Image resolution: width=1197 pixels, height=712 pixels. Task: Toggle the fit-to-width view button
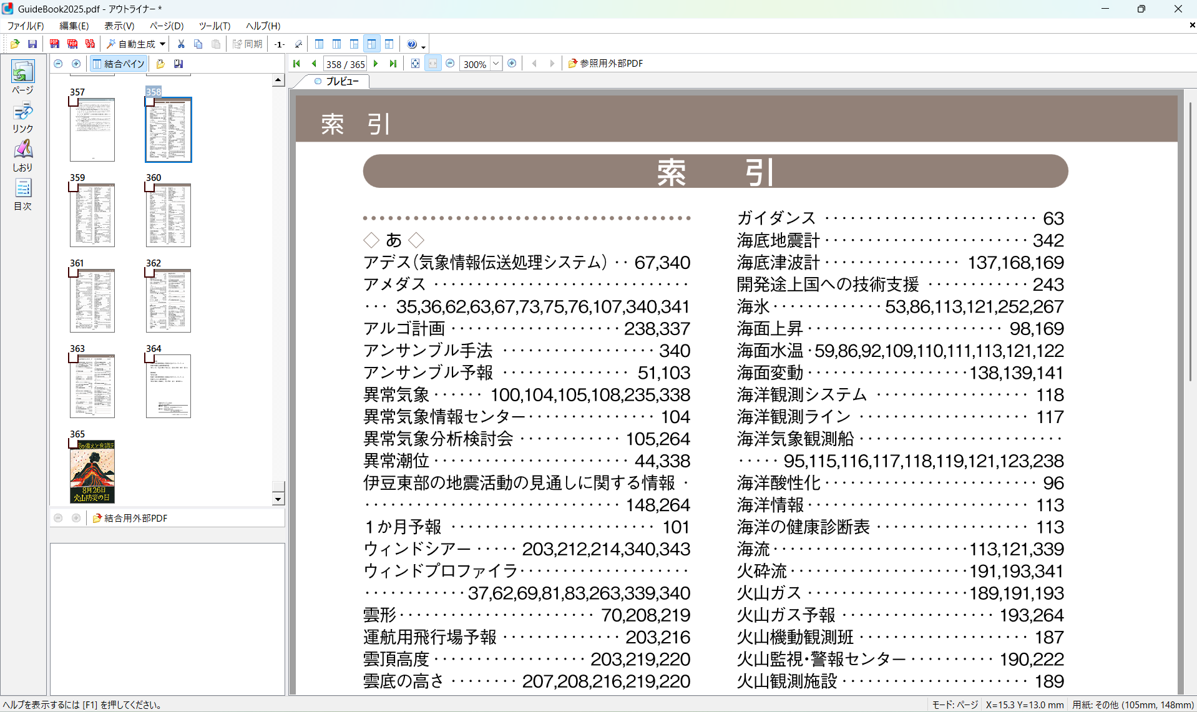432,64
